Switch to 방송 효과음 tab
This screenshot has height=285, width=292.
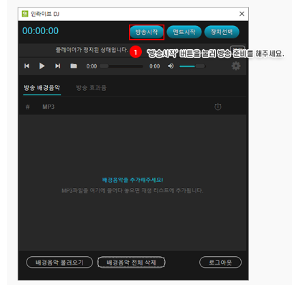(x=91, y=88)
